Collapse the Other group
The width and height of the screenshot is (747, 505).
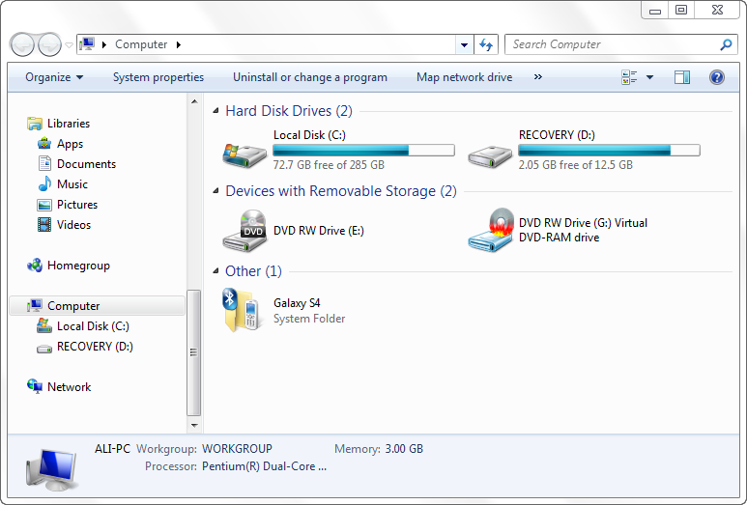215,270
